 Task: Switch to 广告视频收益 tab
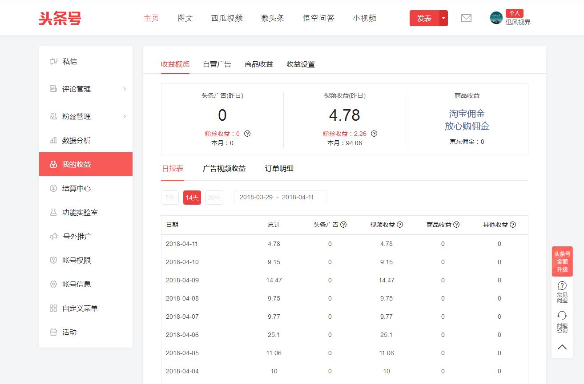pyautogui.click(x=224, y=169)
